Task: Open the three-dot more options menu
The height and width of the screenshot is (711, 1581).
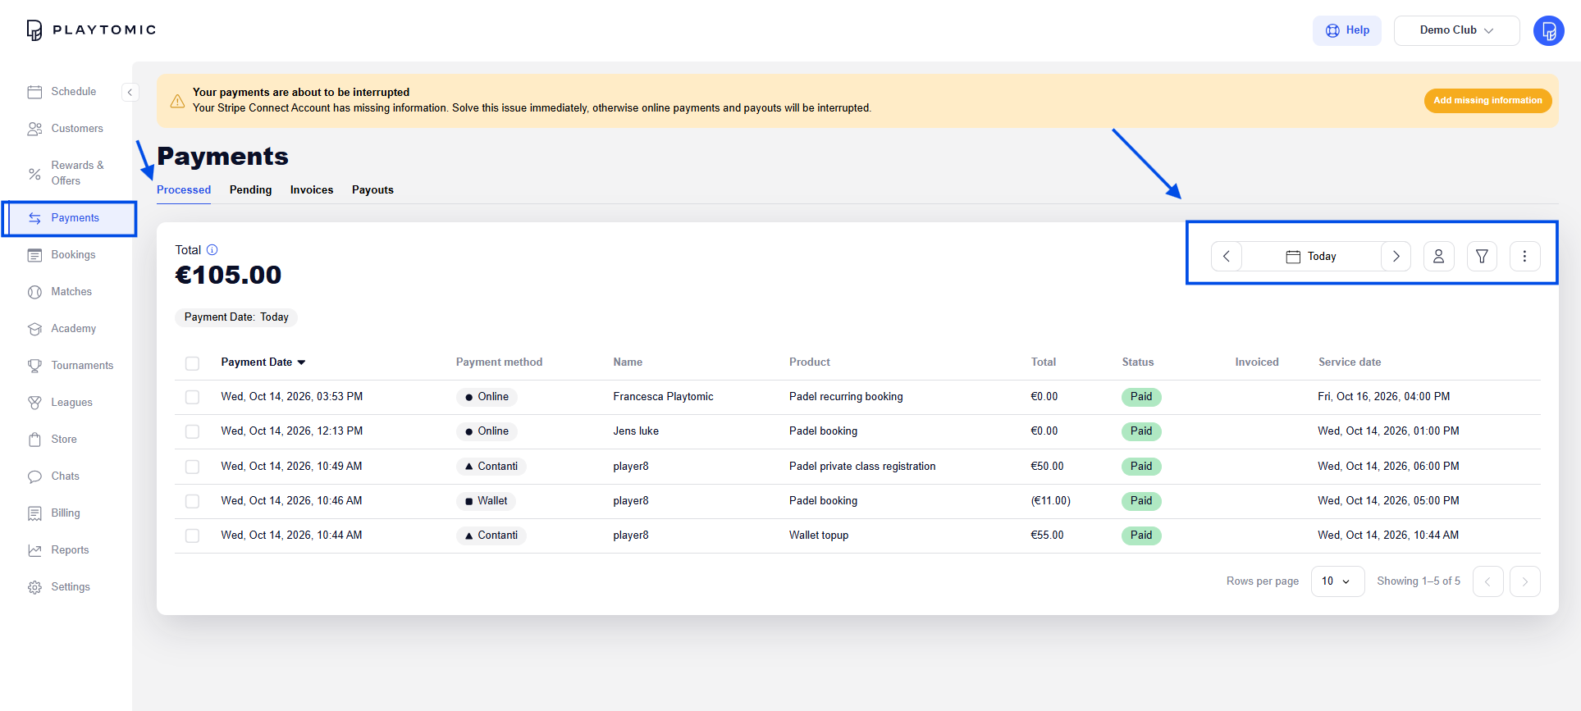Action: tap(1524, 257)
